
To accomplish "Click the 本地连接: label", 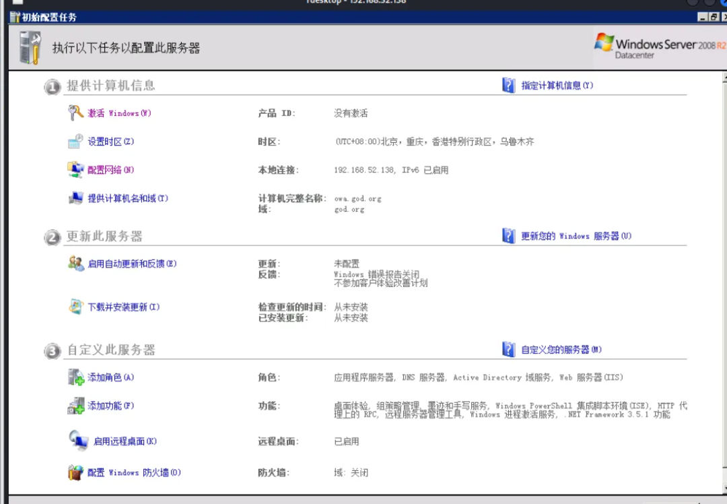I will click(278, 170).
